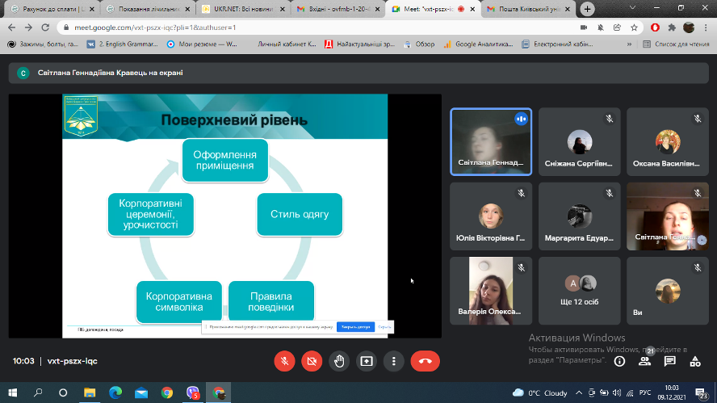Viewport: 717px width, 403px height.
Task: Hide the screen sharing notification bar
Action: [x=384, y=326]
